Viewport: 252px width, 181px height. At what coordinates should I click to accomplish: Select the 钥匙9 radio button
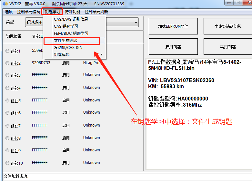click(x=7, y=150)
